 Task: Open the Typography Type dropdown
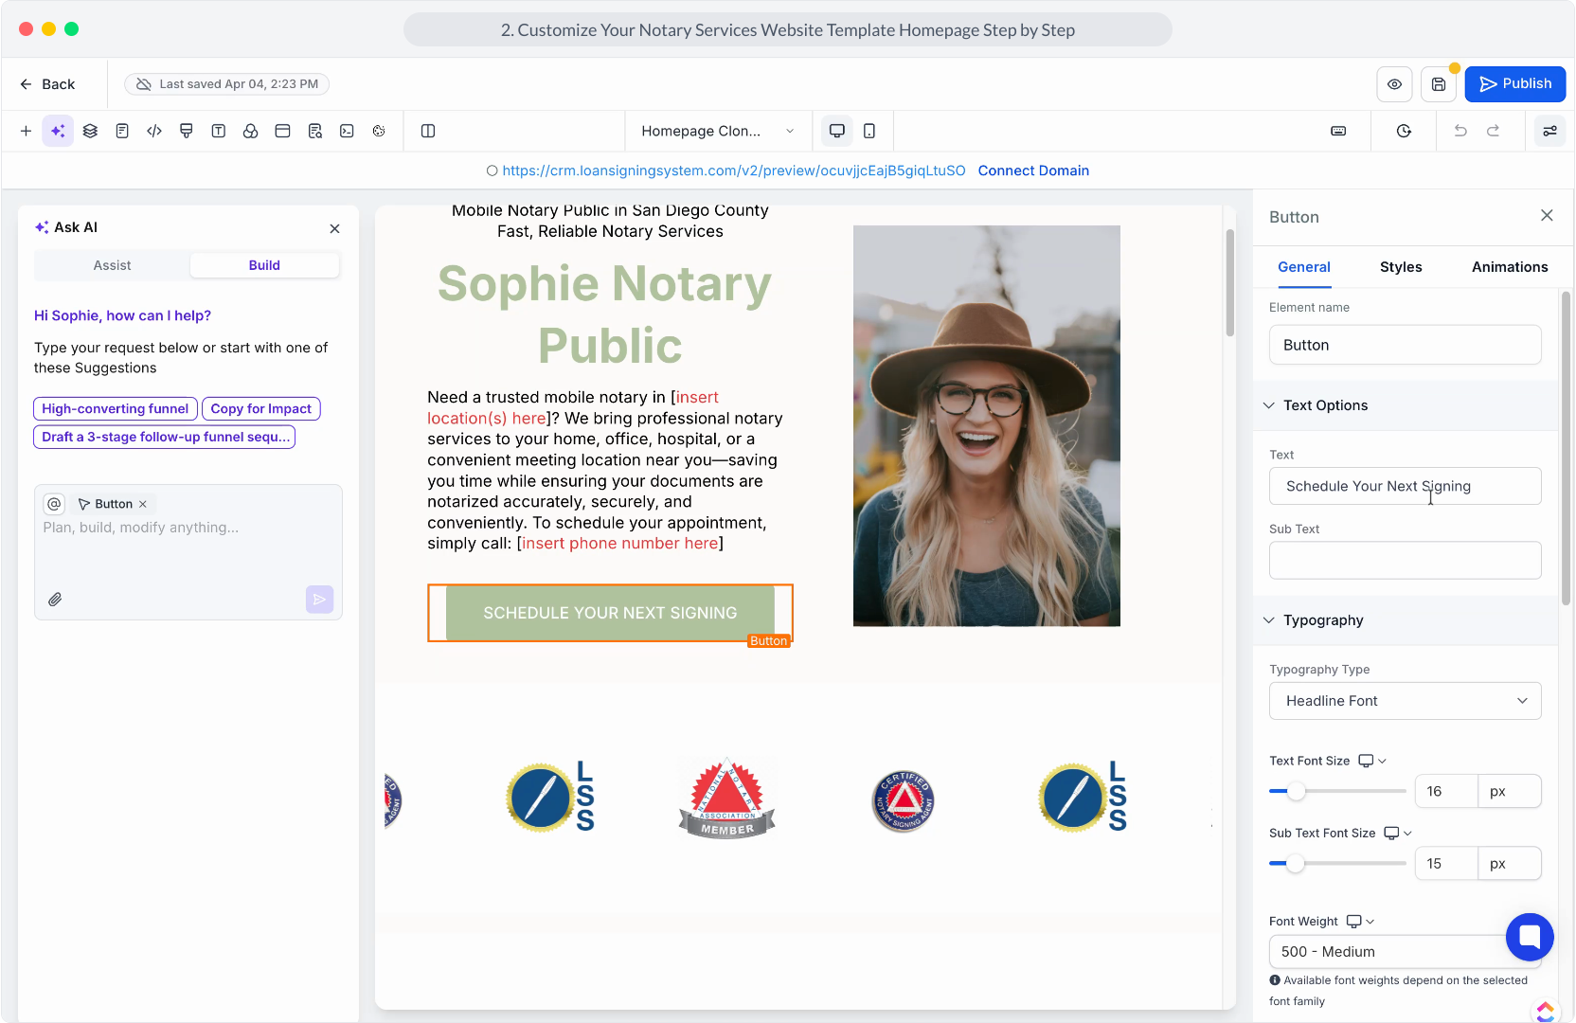(1405, 701)
